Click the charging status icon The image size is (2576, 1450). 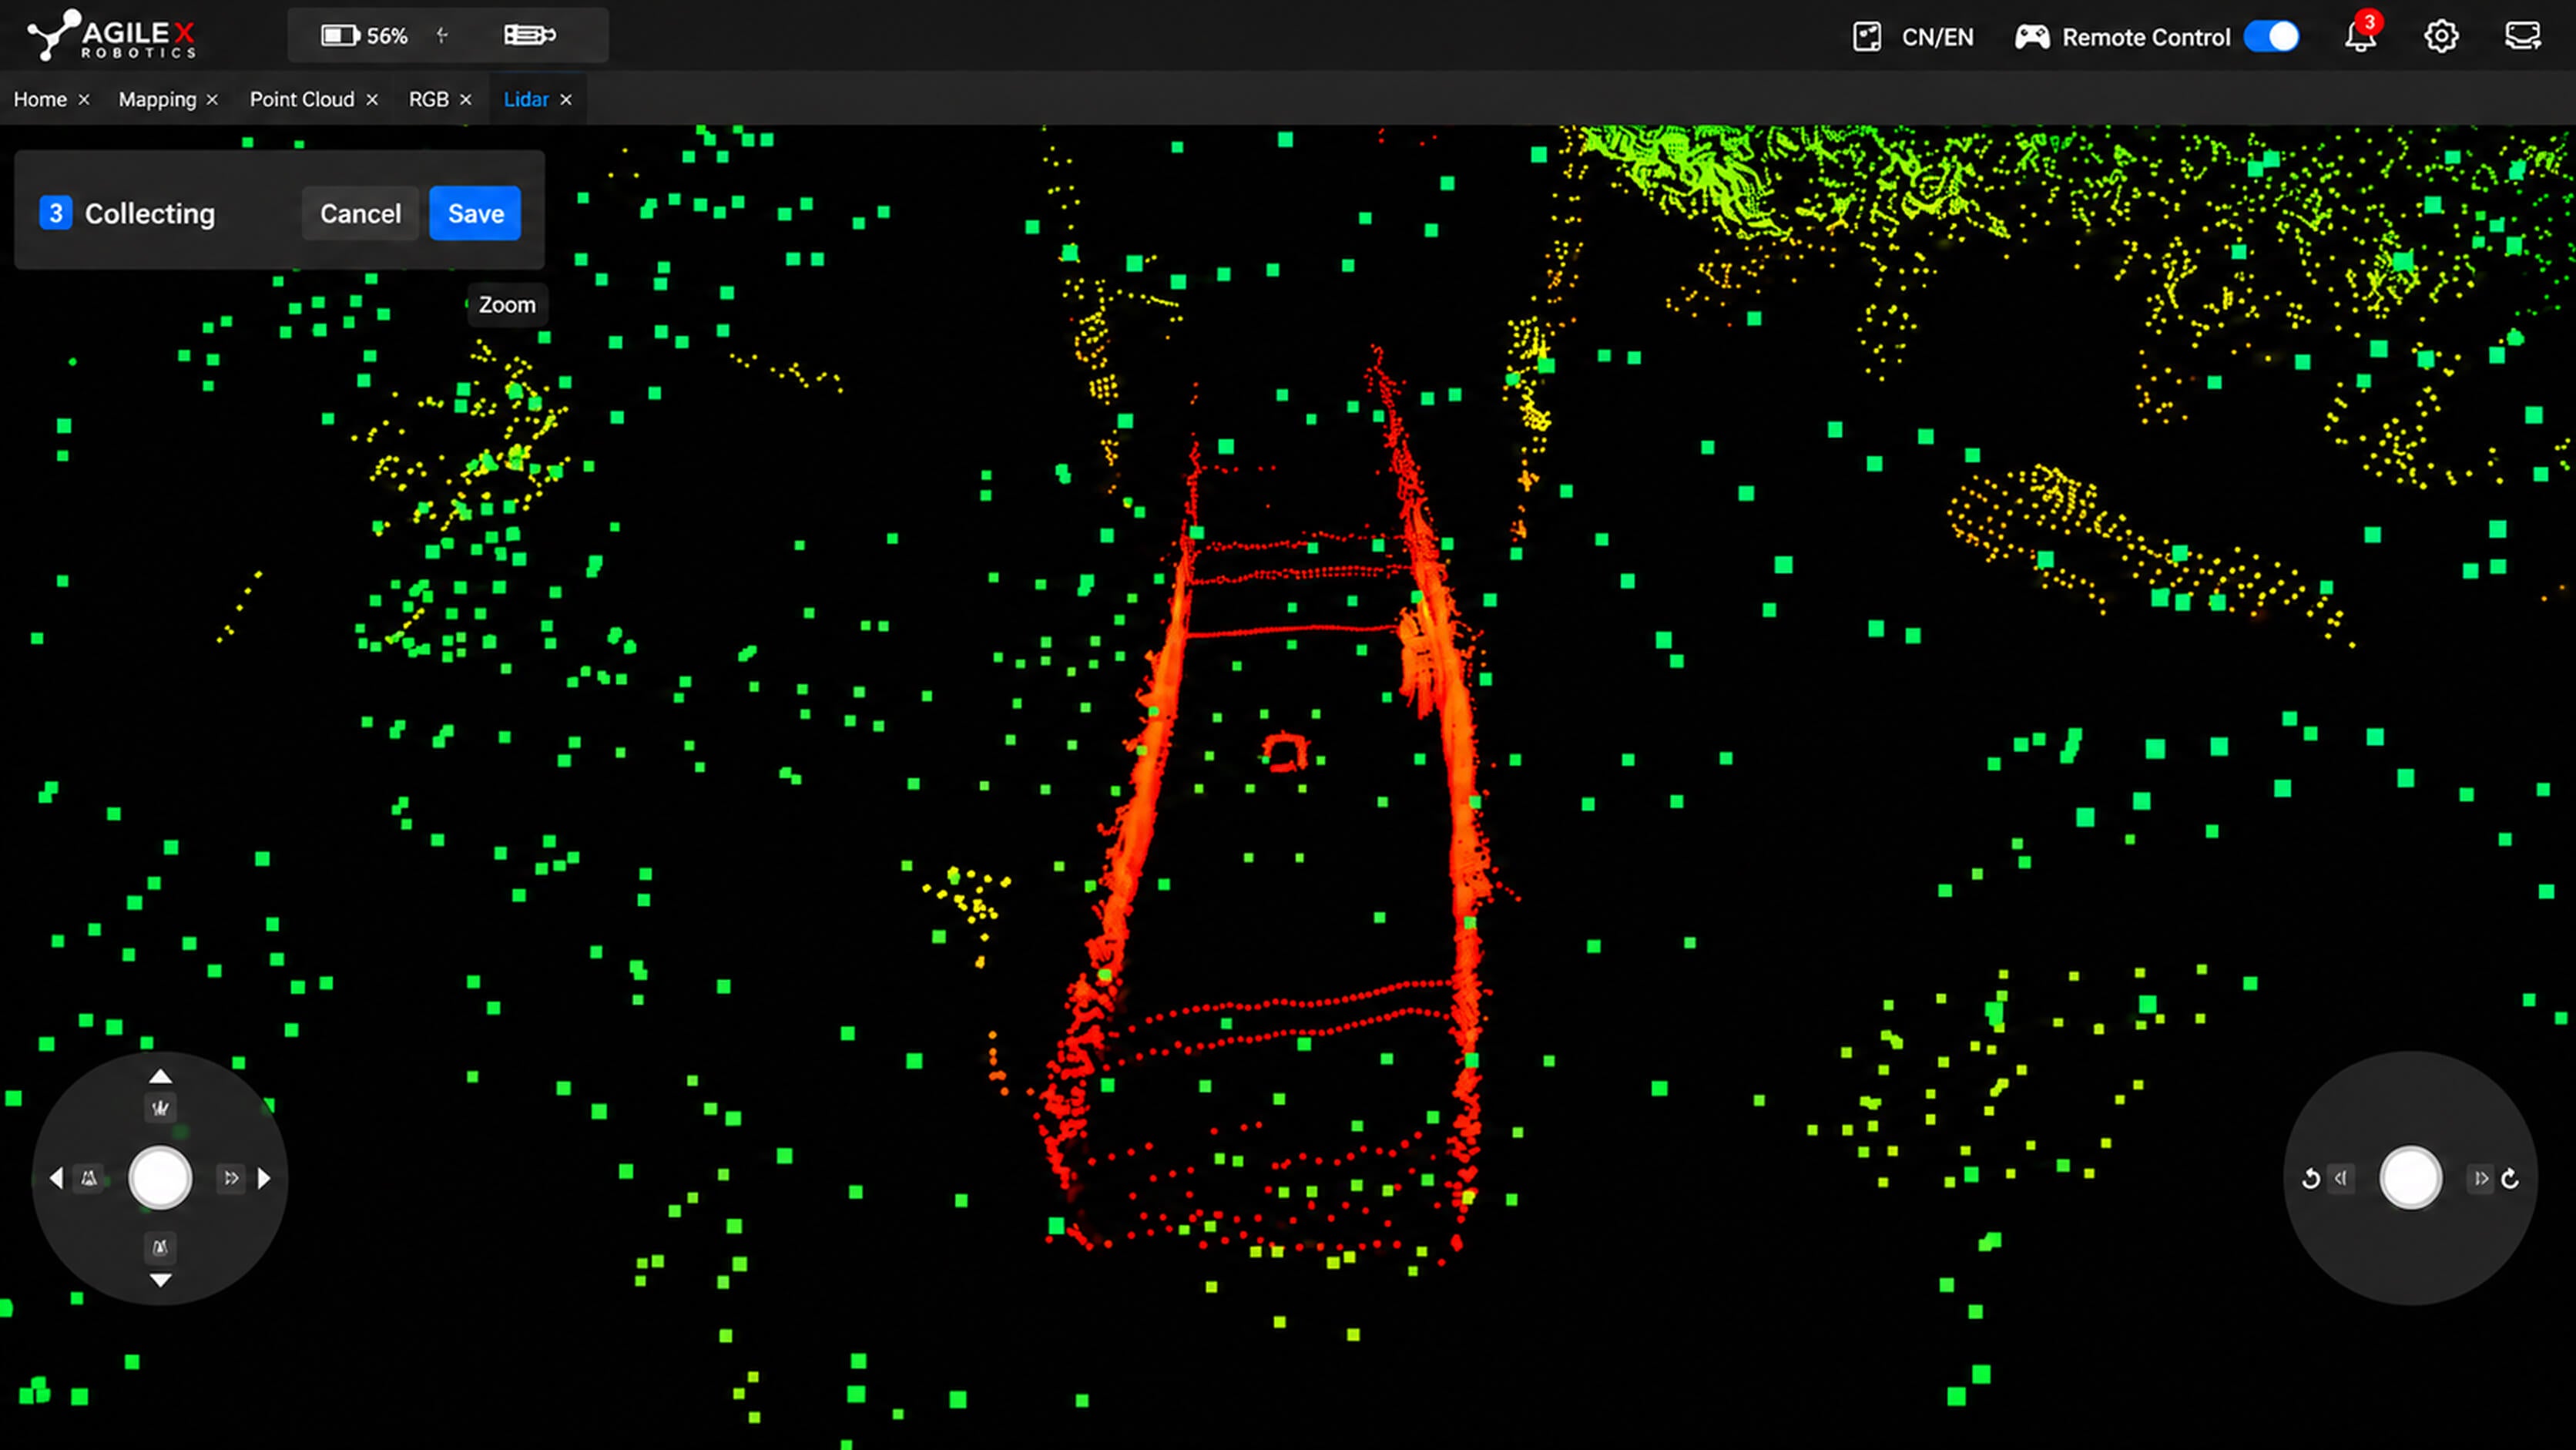point(442,36)
